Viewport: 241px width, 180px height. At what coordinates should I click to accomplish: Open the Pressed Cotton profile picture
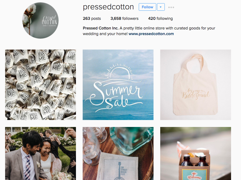(40, 20)
